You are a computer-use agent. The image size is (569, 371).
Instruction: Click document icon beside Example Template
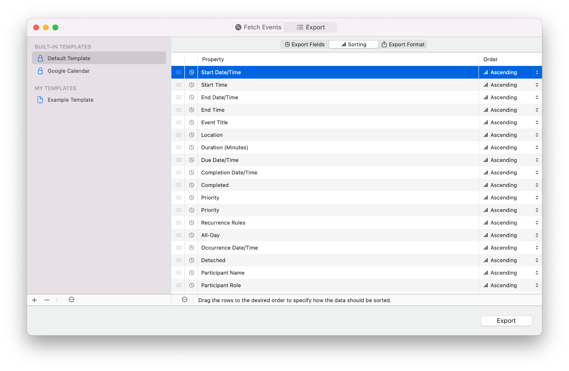click(x=40, y=100)
